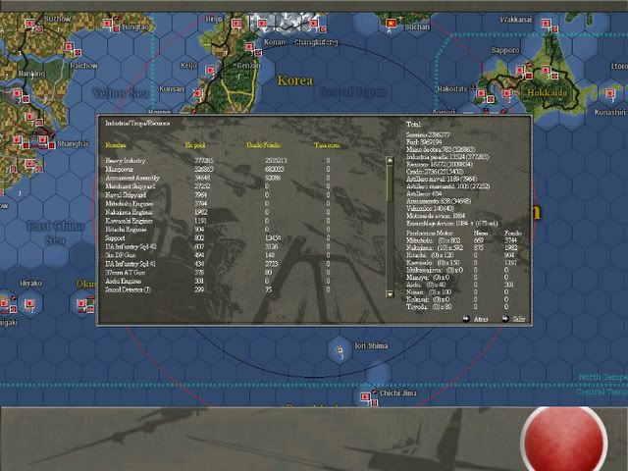Select the Hitachi Engines row

[x=218, y=230]
